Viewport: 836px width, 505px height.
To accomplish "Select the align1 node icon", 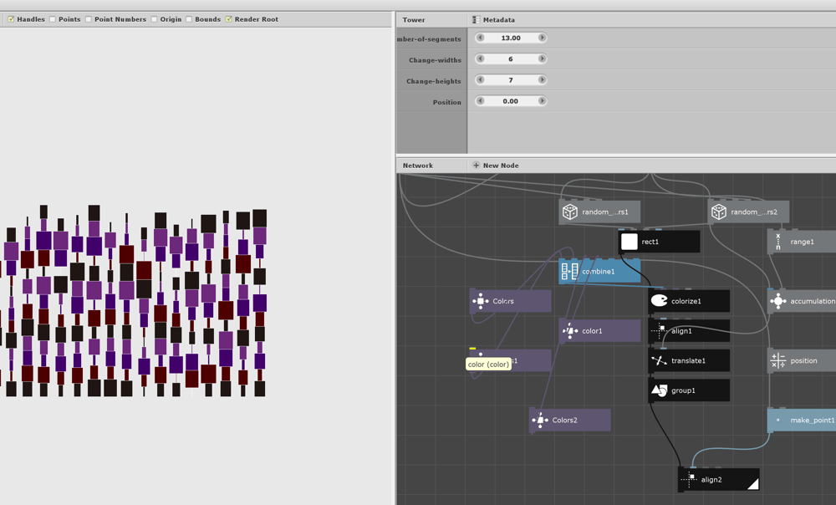I will pos(659,331).
